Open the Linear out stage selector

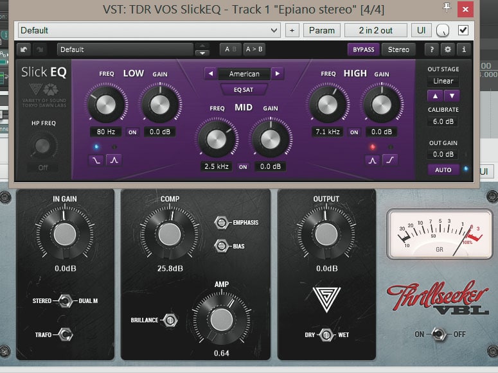click(443, 82)
